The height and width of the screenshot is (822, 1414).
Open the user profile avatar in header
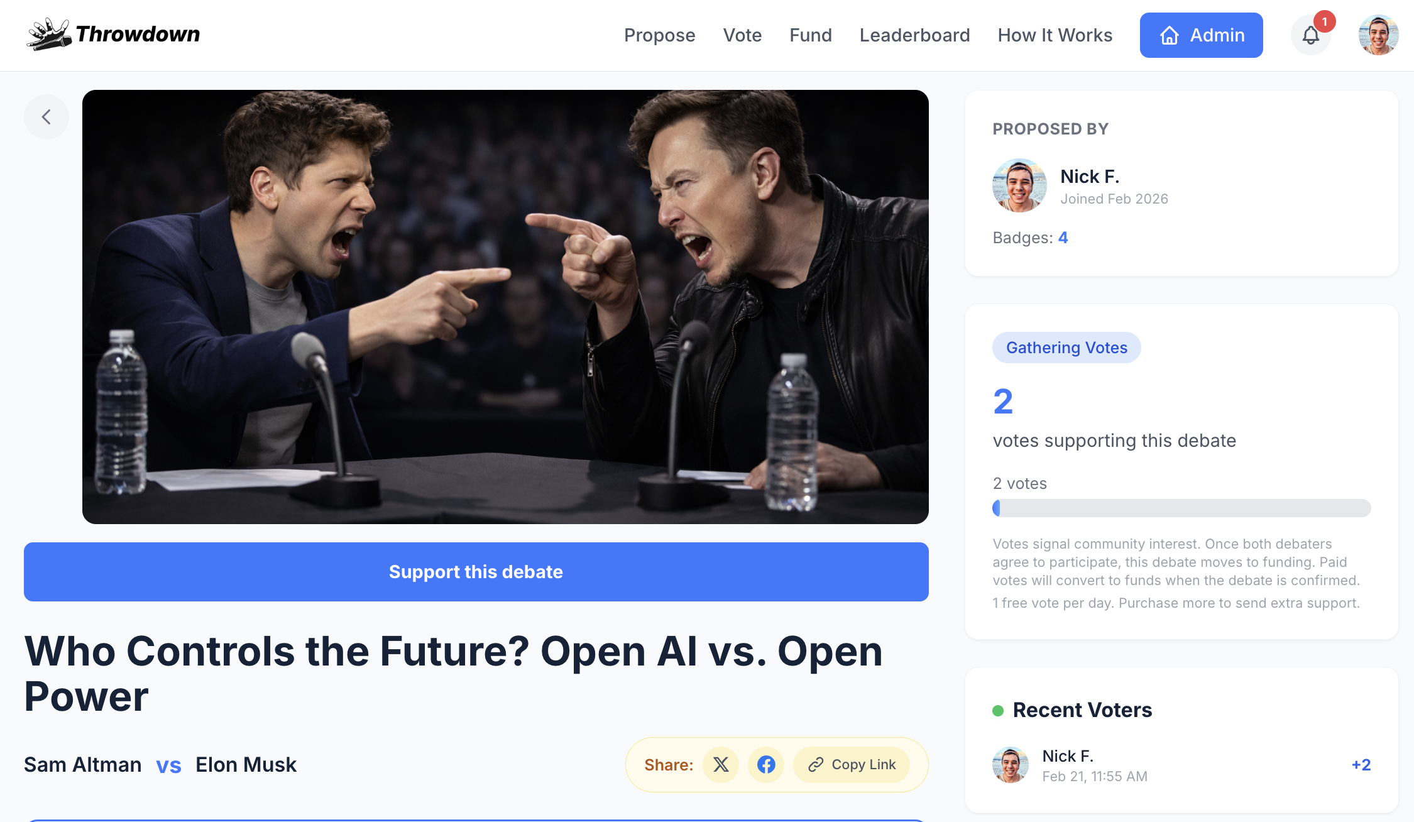(x=1378, y=35)
